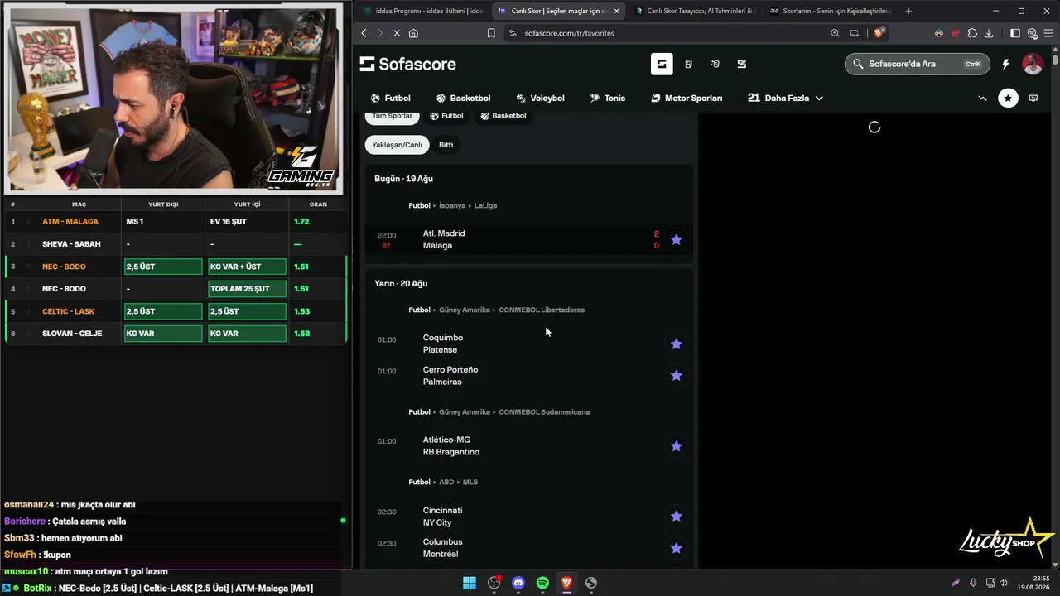Open the zoom magnifier in address bar
This screenshot has width=1060, height=596.
point(835,33)
